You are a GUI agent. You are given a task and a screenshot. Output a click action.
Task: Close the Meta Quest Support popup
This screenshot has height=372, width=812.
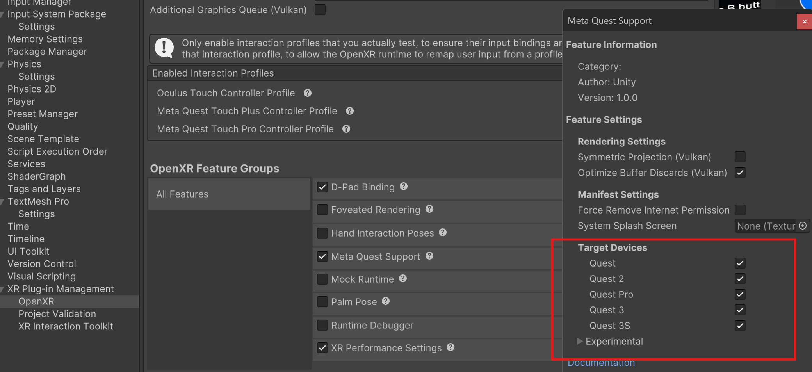coord(804,21)
